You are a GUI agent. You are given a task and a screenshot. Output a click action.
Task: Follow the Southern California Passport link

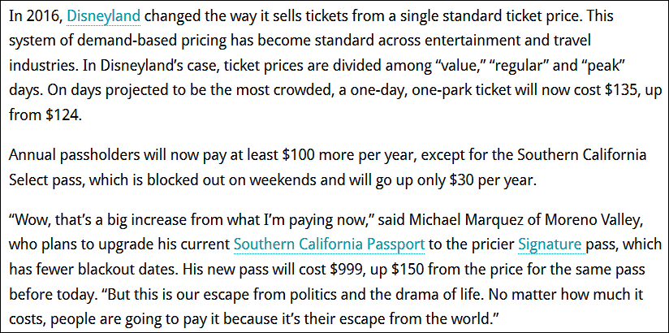[329, 244]
